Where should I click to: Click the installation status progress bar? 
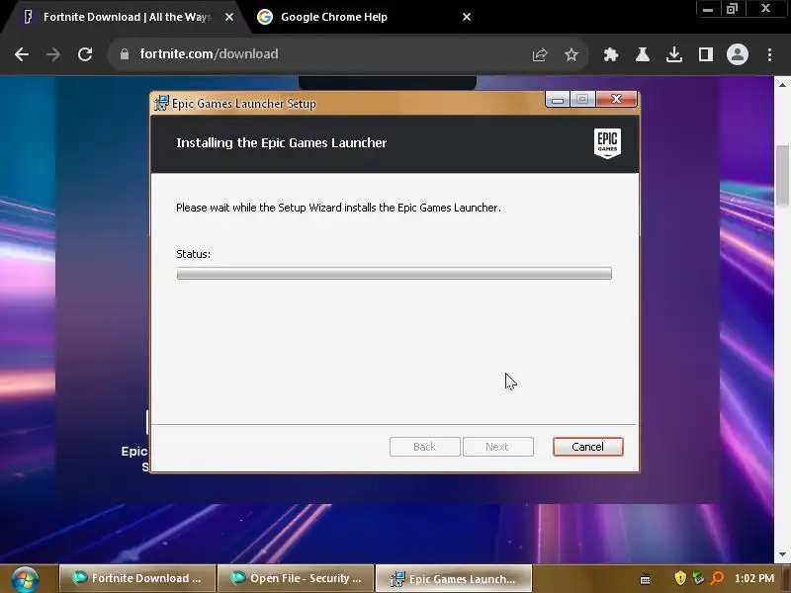(394, 274)
